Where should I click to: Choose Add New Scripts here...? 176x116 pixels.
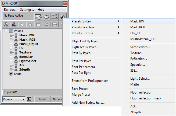[x=92, y=103]
